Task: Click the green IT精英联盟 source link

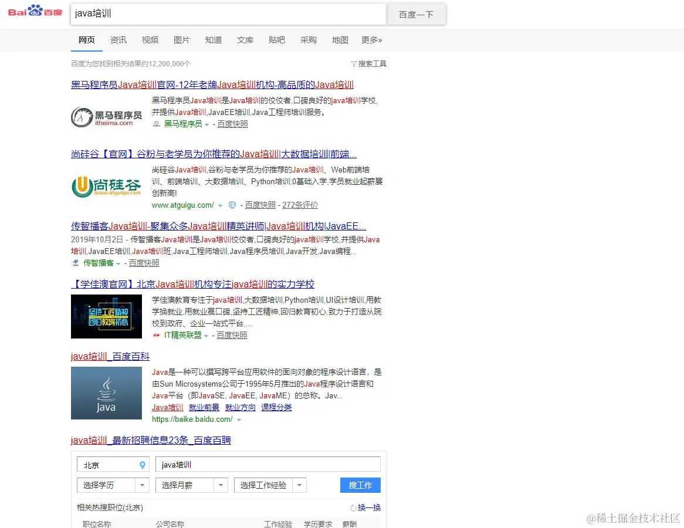Action: pyautogui.click(x=183, y=335)
